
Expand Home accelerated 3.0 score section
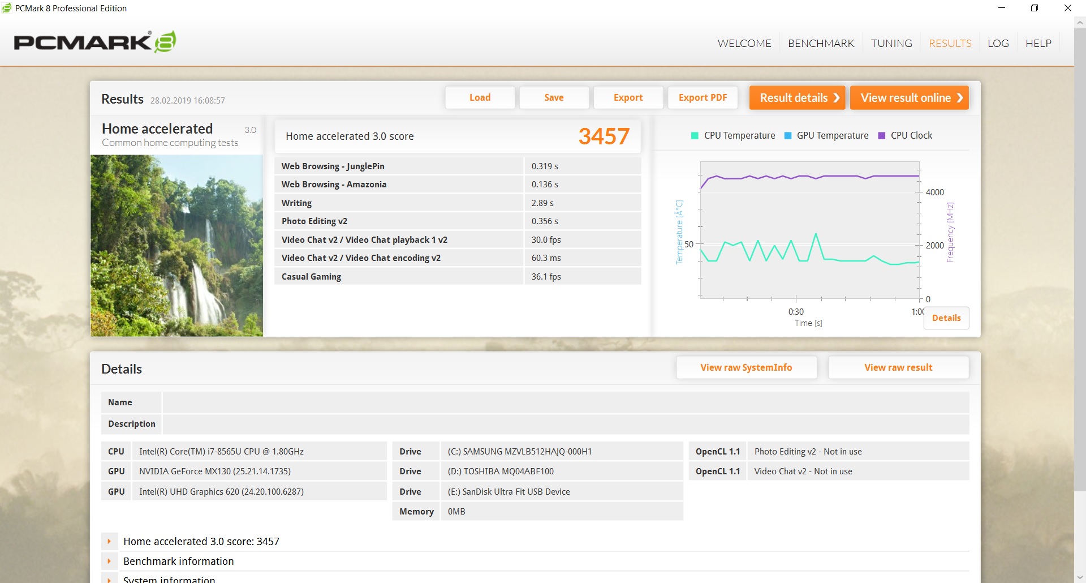click(109, 541)
